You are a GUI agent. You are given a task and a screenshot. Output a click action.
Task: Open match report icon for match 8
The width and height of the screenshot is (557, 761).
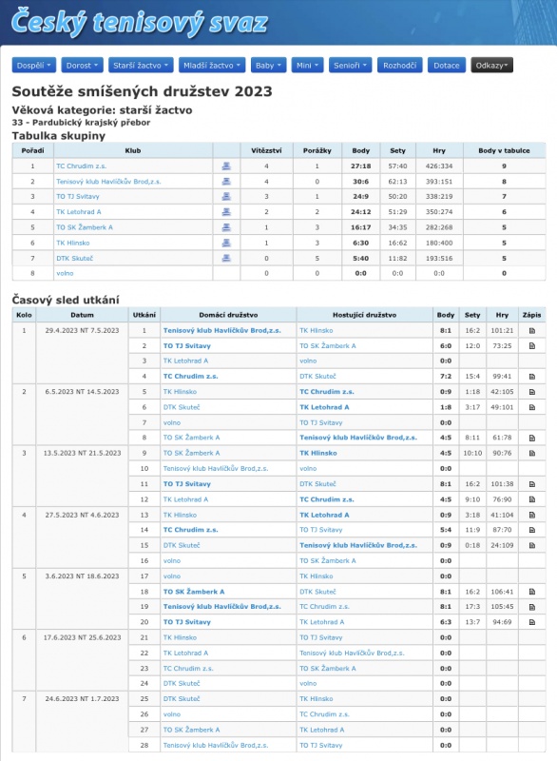point(531,438)
